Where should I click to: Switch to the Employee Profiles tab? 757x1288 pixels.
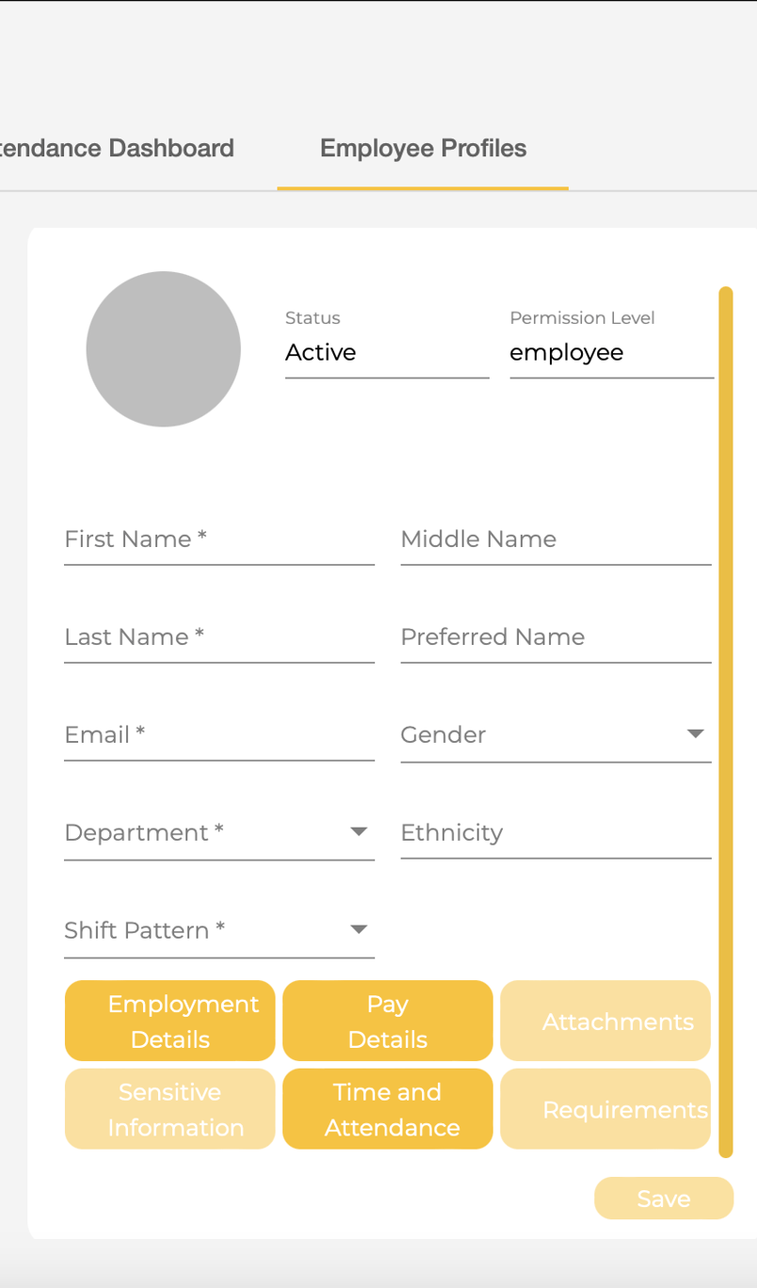[423, 148]
